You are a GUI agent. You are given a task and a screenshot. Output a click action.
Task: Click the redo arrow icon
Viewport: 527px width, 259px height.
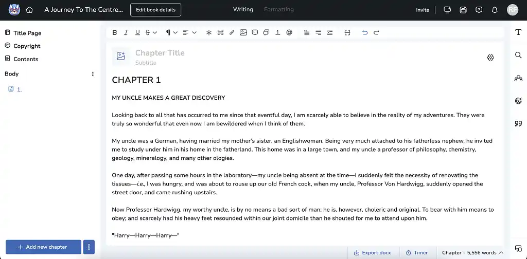(x=376, y=32)
